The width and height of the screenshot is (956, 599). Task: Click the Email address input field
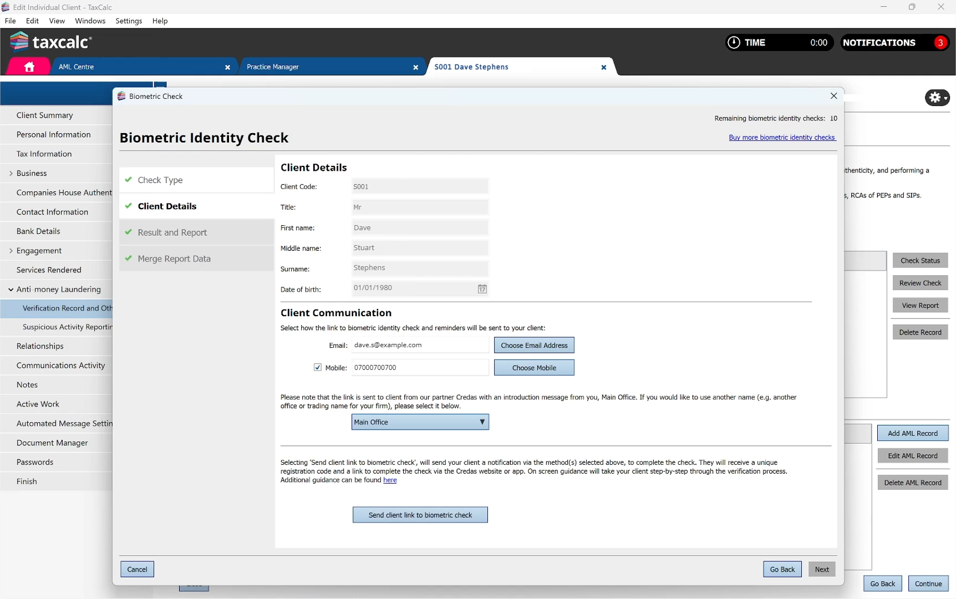click(420, 345)
